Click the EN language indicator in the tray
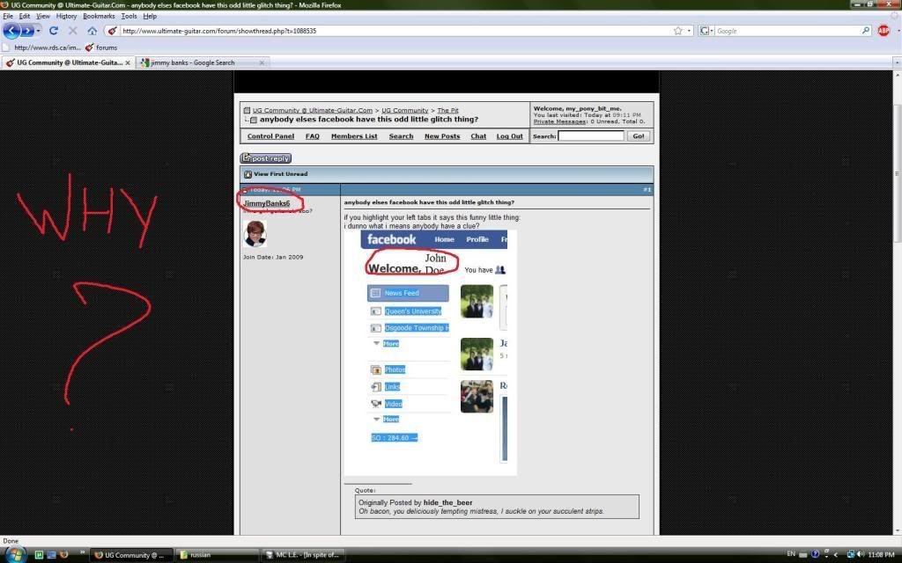 point(791,554)
